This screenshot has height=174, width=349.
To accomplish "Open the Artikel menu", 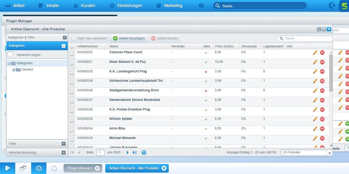I will coord(15,6).
